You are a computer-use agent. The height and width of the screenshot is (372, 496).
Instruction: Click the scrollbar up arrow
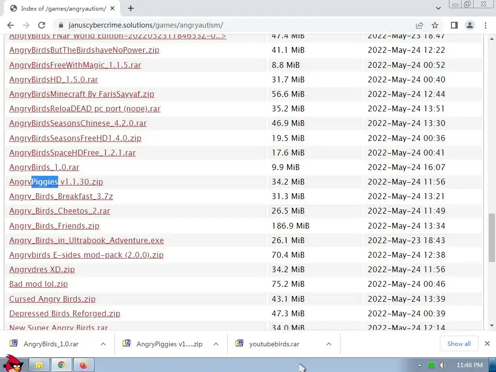492,39
